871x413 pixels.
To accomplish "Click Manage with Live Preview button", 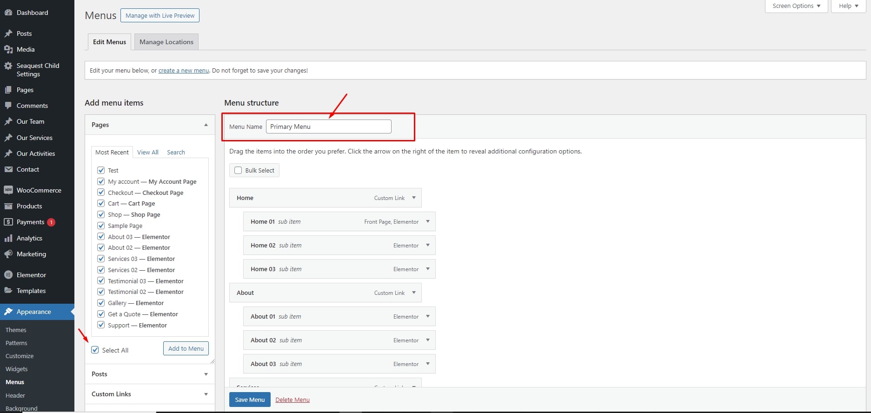I will pyautogui.click(x=160, y=15).
